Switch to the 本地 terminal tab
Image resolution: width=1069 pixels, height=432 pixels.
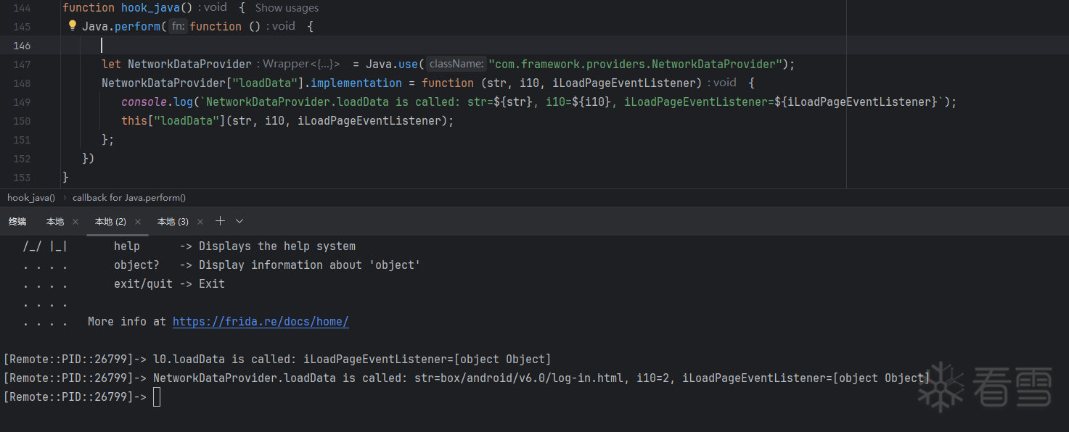coord(55,222)
